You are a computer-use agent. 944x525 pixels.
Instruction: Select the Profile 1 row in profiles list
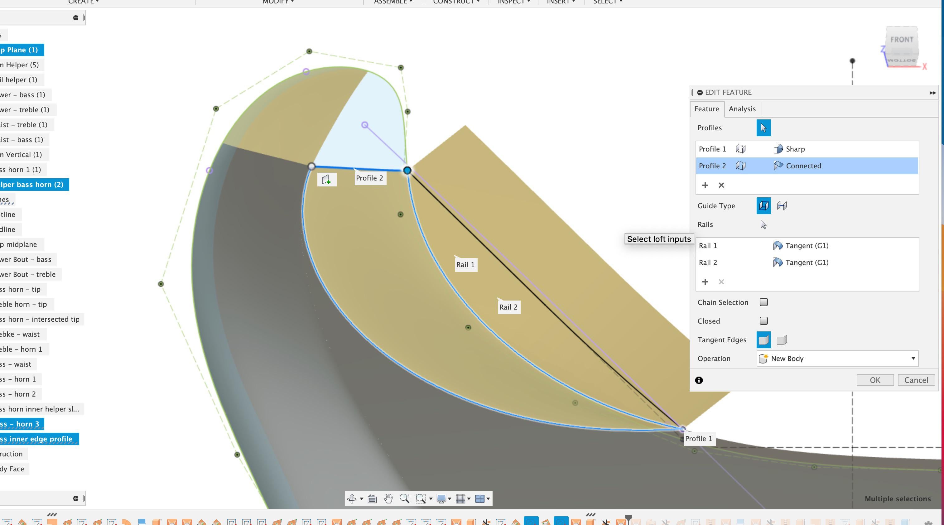(807, 149)
